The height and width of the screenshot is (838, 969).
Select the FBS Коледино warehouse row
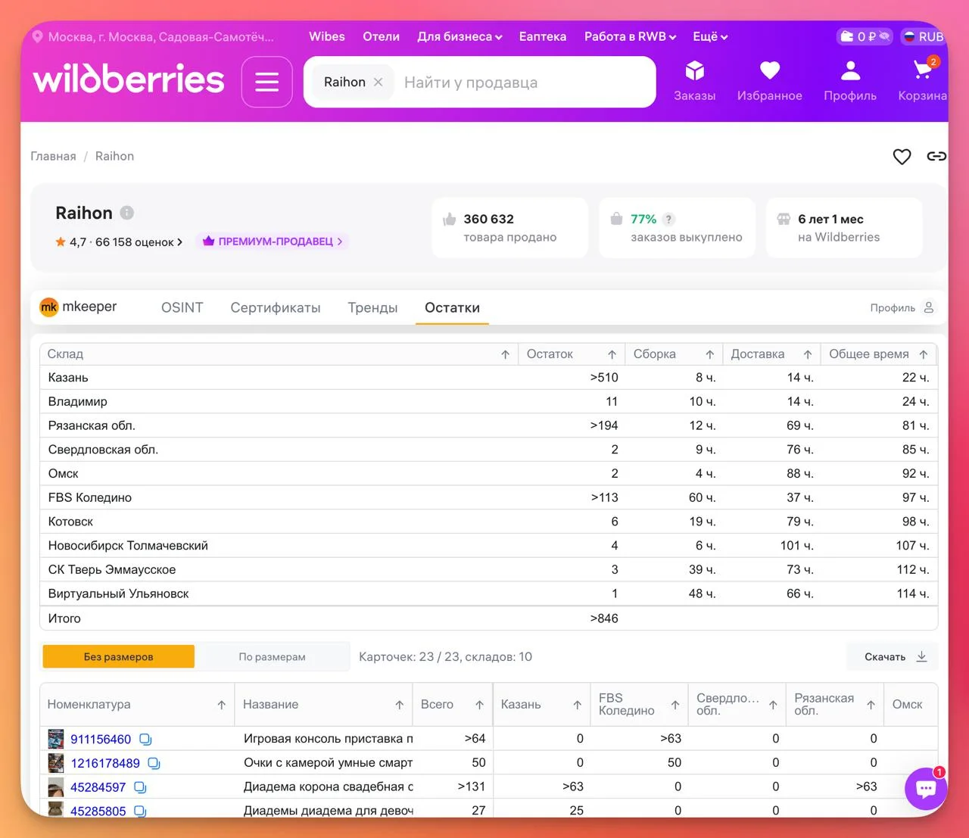click(x=488, y=497)
